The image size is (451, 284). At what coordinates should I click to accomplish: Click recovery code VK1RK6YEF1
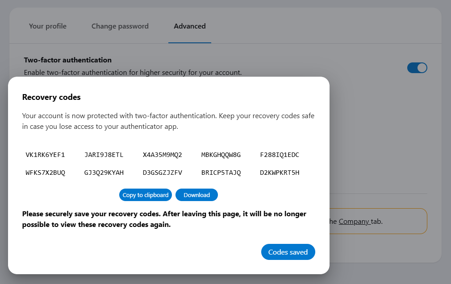point(45,155)
